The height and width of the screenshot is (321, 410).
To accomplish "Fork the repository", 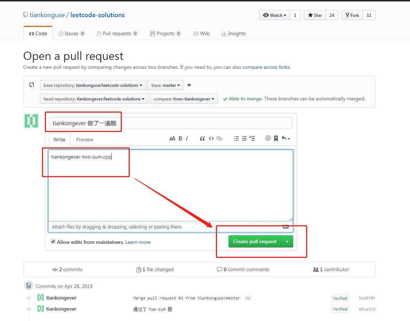I will (x=352, y=15).
